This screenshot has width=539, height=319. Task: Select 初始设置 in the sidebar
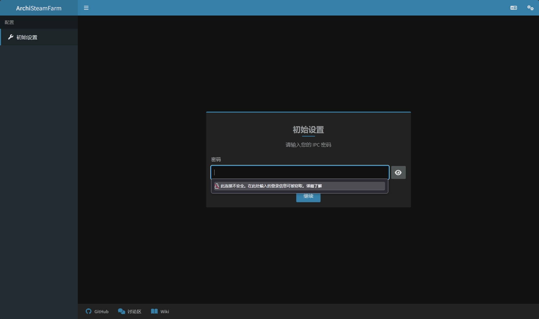click(x=39, y=37)
